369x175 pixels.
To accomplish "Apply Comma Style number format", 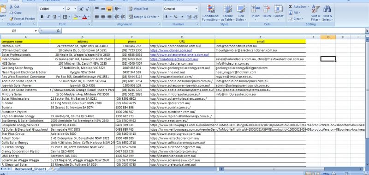I will (x=182, y=17).
